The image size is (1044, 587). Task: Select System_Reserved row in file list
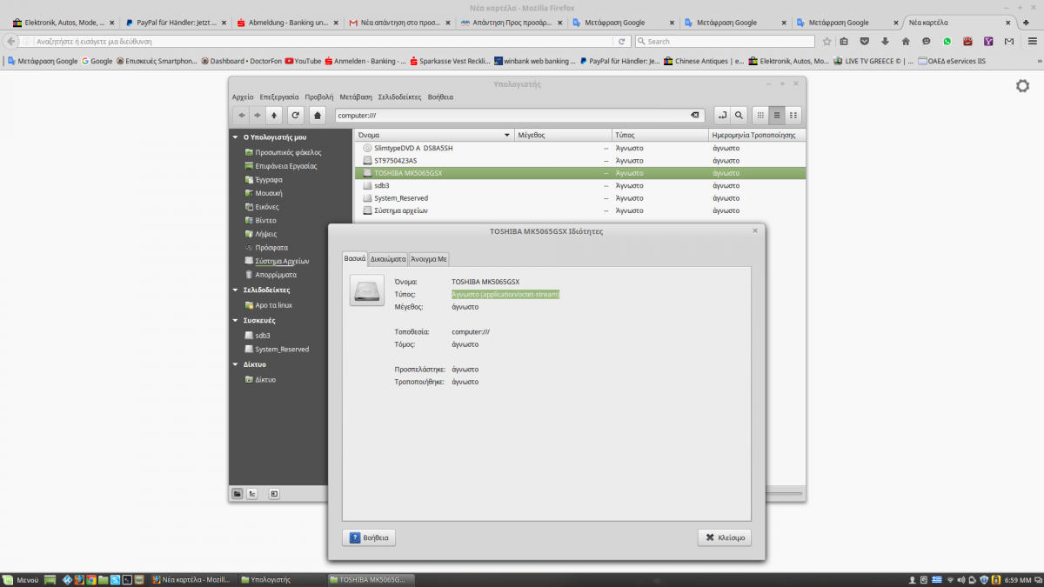pyautogui.click(x=580, y=198)
